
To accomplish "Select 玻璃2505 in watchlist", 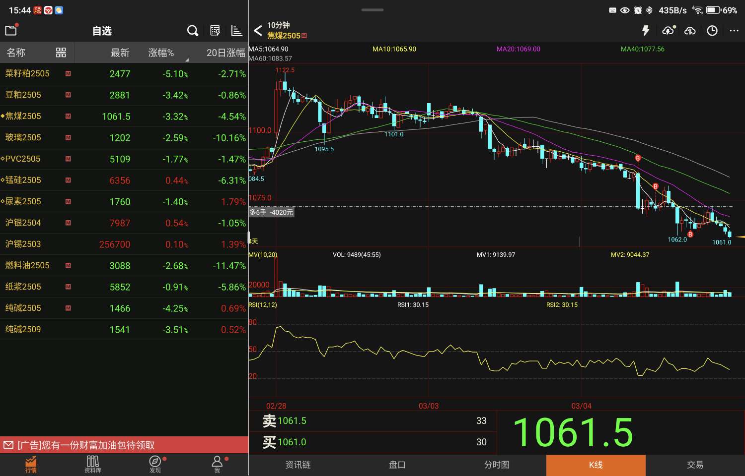I will tap(124, 137).
